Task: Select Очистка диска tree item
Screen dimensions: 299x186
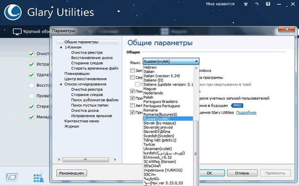Action: coord(85,111)
